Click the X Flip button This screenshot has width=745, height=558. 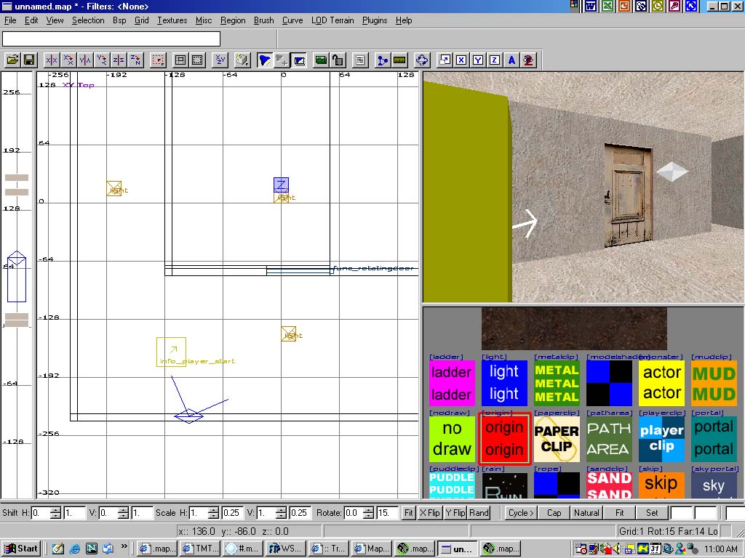click(x=430, y=512)
